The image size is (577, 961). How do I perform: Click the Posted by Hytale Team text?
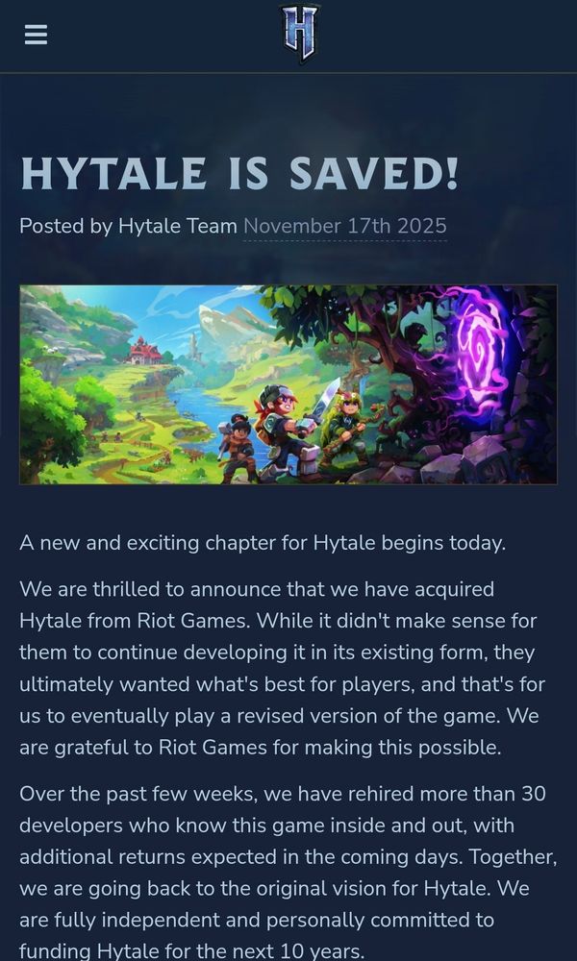pyautogui.click(x=128, y=226)
